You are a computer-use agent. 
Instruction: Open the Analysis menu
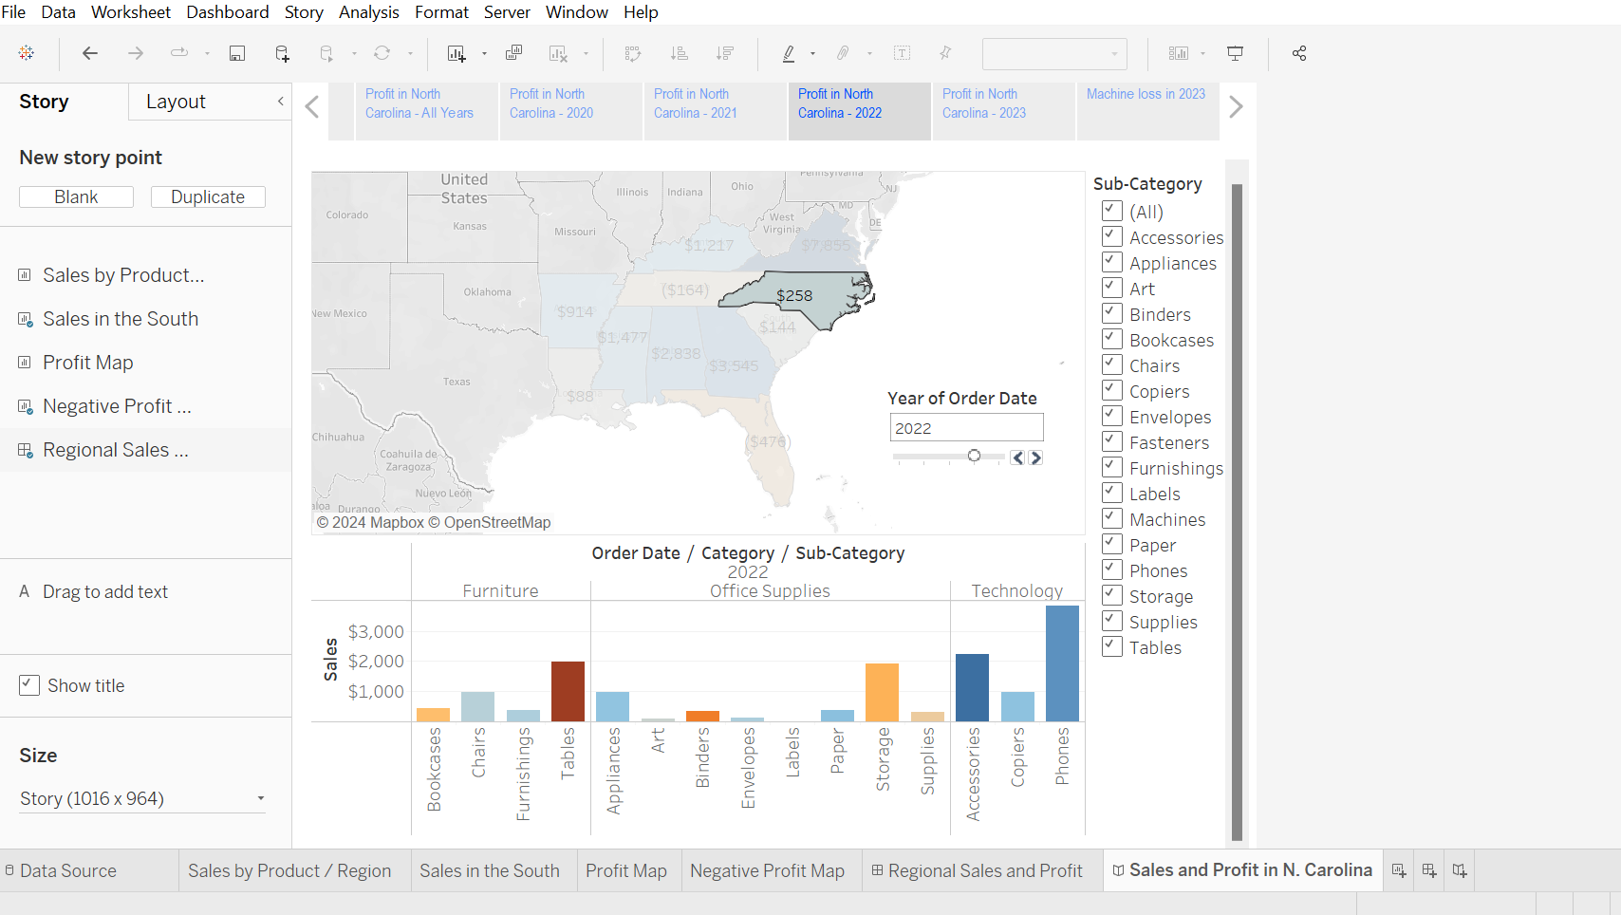point(368,12)
